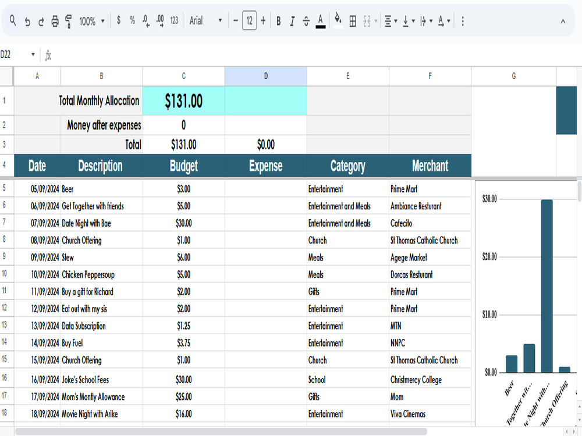Select the row 7 header
582x436 pixels.
pos(6,223)
